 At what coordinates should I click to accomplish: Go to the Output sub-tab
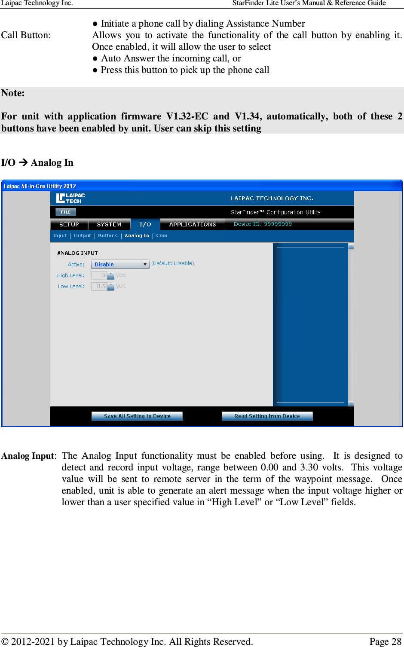[83, 235]
